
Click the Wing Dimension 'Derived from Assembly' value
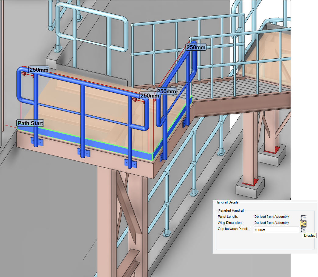271,223
